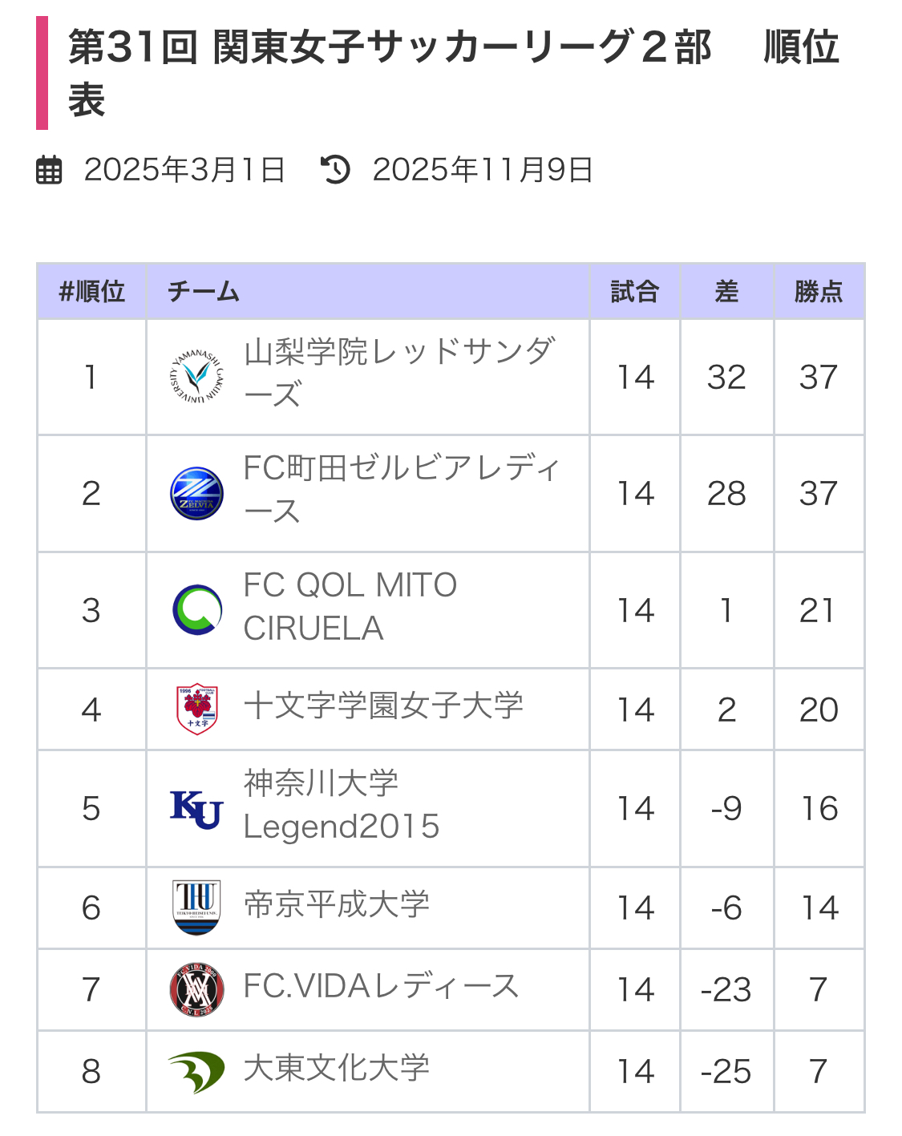Click the FC QOL Mito Ciruela logo
902x1136 pixels.
(196, 610)
